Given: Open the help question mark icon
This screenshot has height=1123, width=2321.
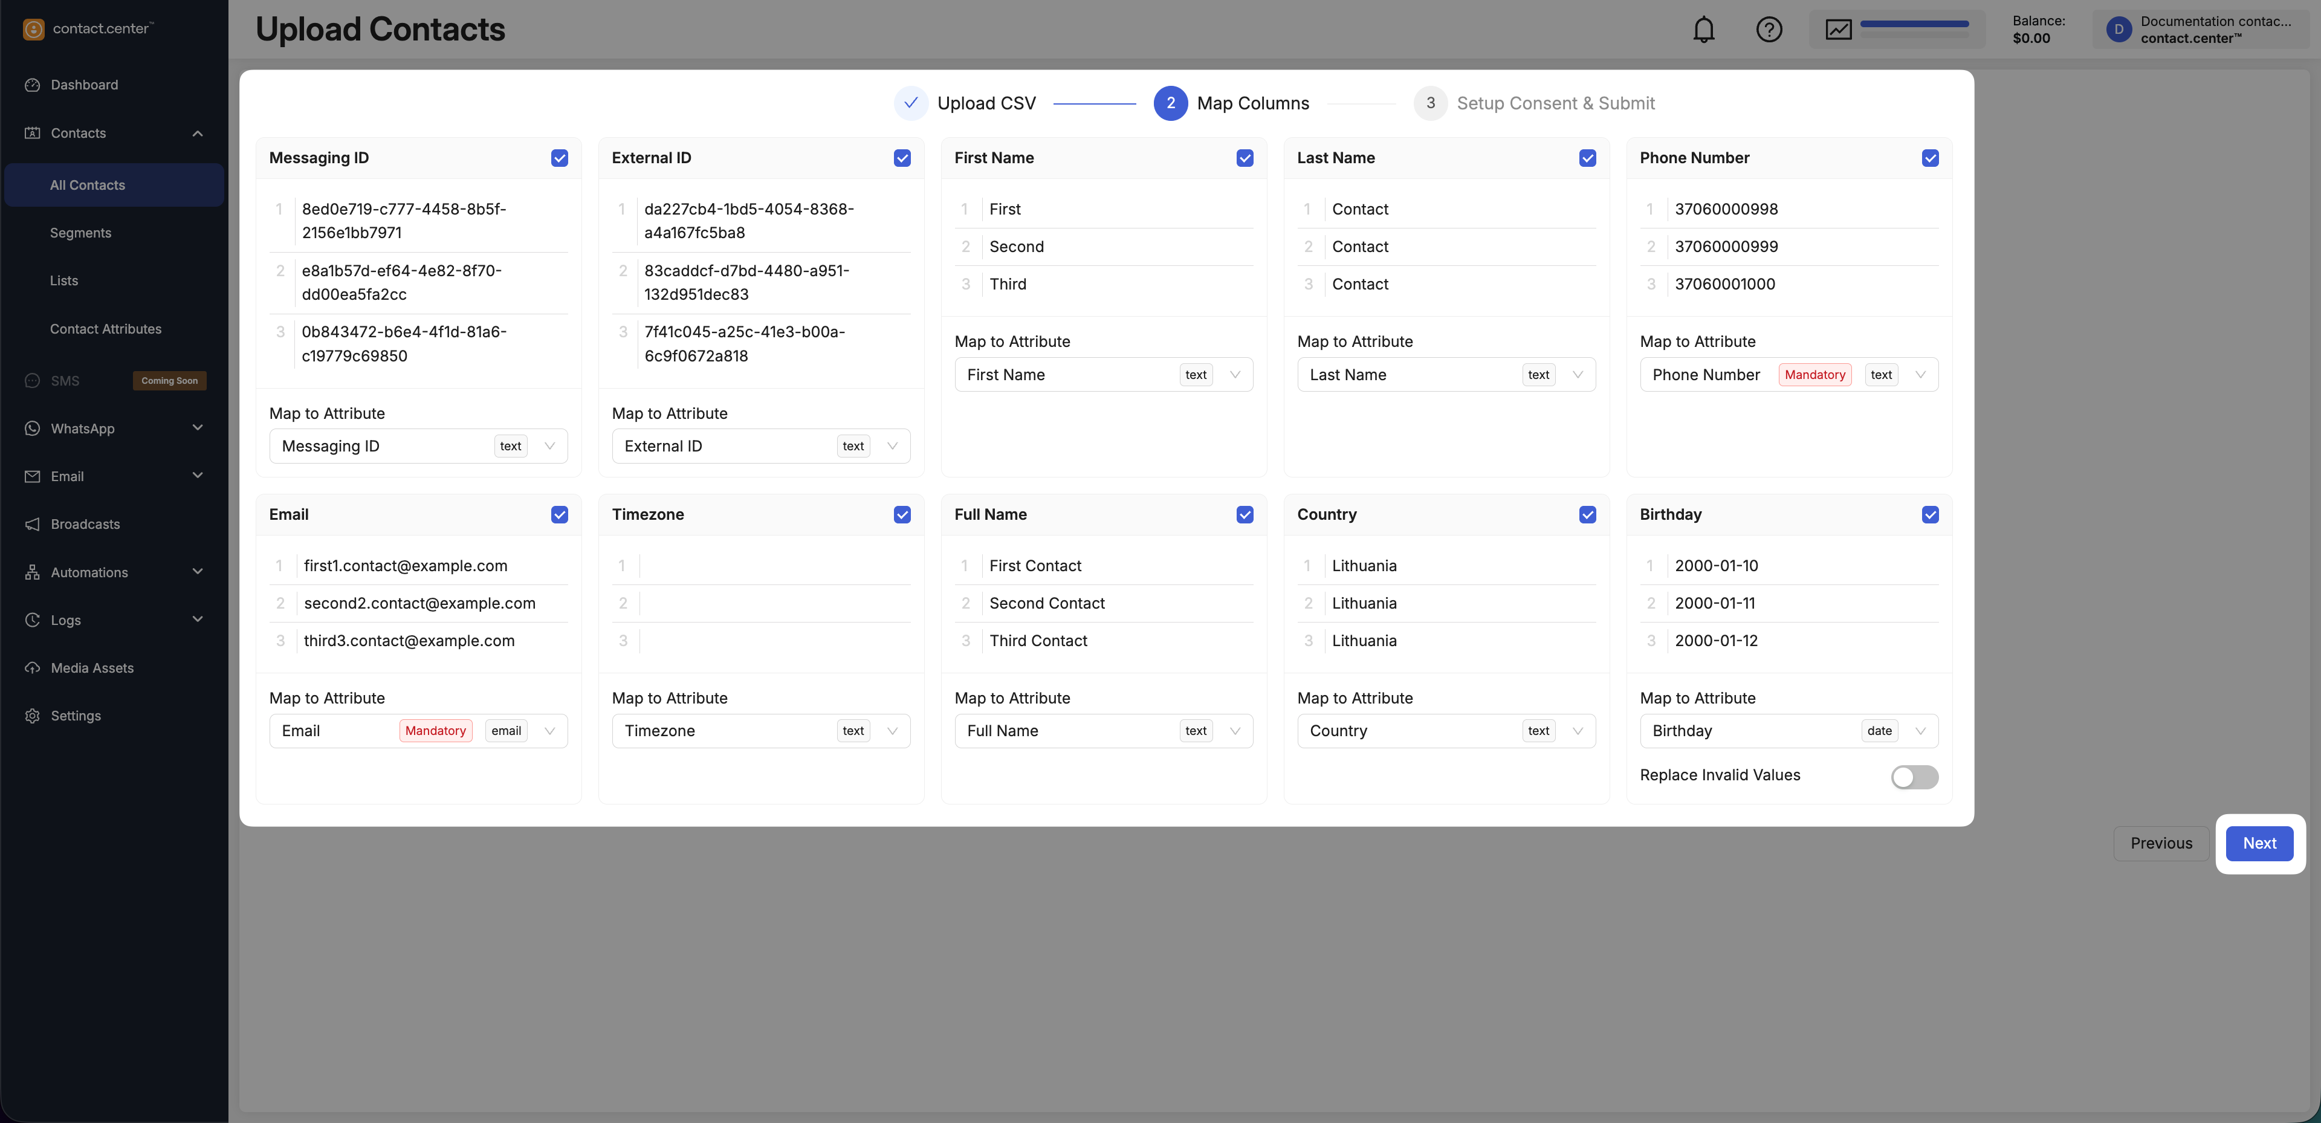Looking at the screenshot, I should [x=1769, y=30].
